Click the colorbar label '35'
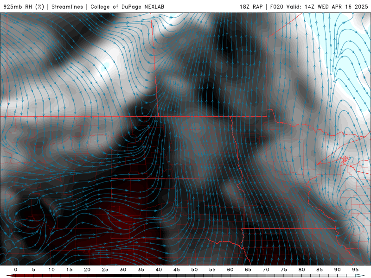 [141, 270]
